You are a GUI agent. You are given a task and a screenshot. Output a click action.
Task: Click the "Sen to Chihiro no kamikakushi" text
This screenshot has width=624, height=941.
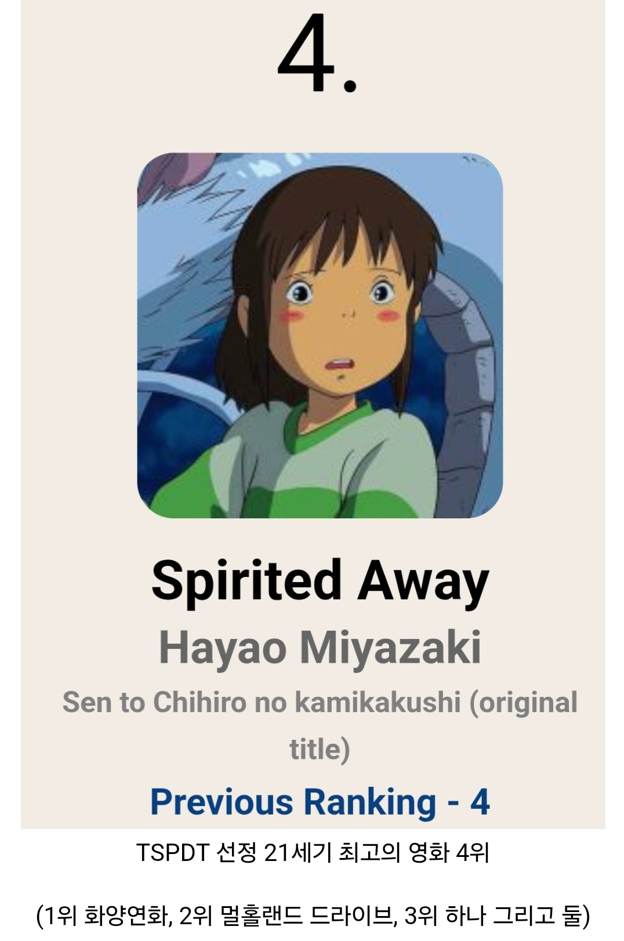[262, 702]
